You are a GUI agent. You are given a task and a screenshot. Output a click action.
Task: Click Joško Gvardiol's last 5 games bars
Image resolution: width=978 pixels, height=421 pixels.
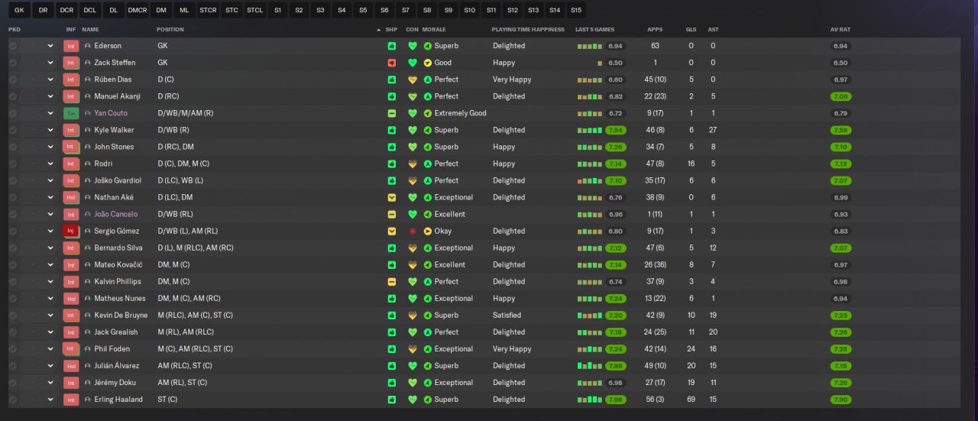click(589, 180)
